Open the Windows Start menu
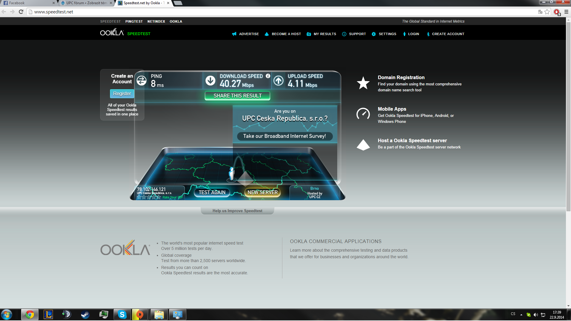This screenshot has width=571, height=321. (7, 314)
